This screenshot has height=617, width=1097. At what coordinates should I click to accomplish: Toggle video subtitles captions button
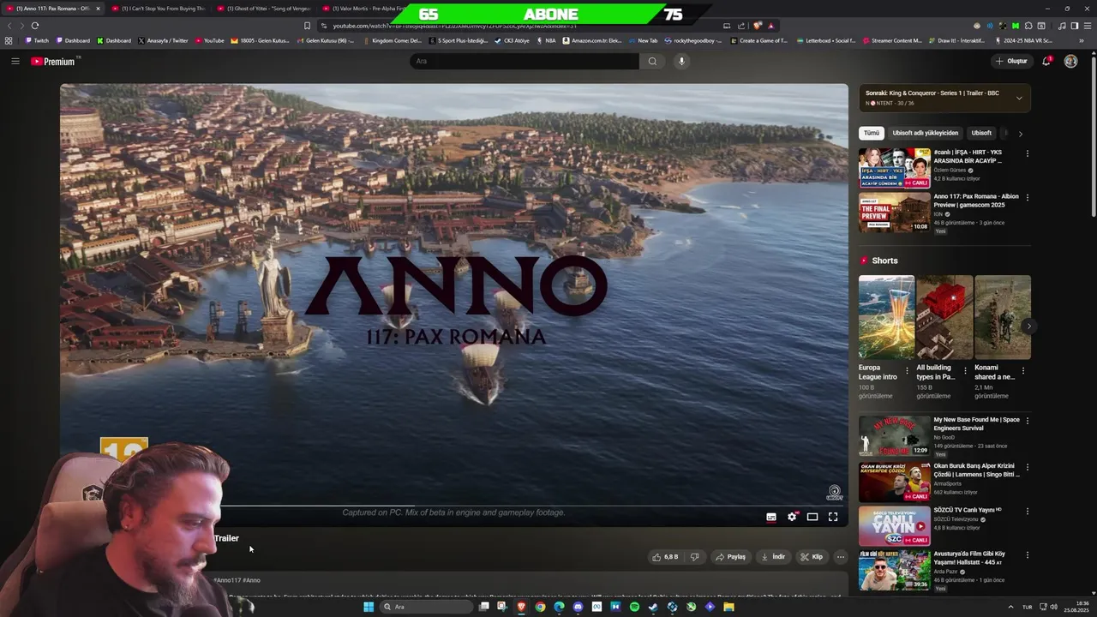771,517
